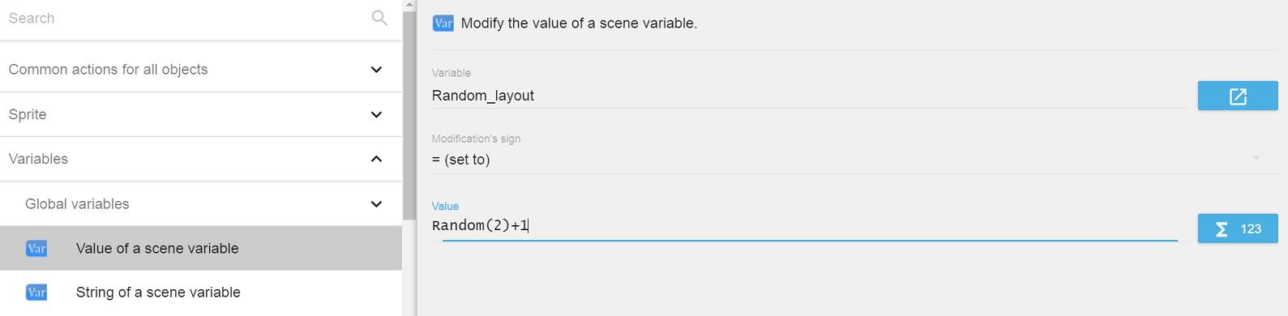
Task: Expand Common actions for all objects
Action: [x=376, y=70]
